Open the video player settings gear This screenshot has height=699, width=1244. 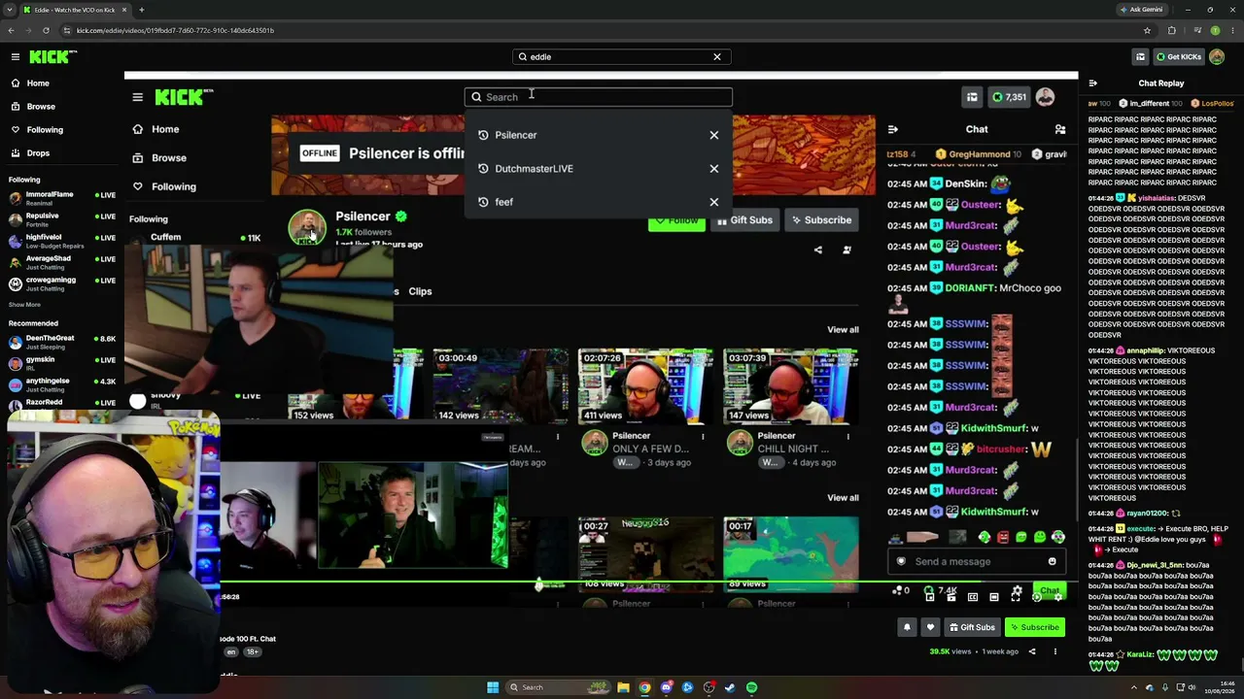(x=1058, y=597)
